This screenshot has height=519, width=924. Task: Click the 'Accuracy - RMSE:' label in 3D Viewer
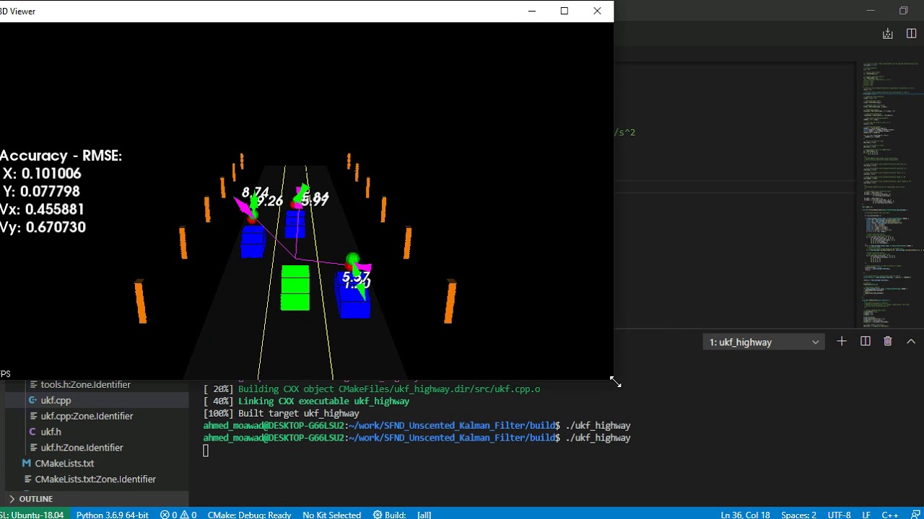pos(61,156)
